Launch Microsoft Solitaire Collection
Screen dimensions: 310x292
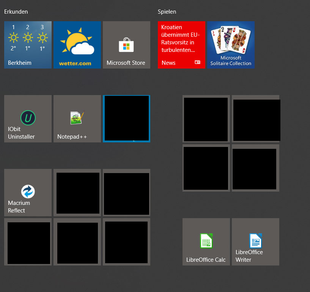(231, 45)
